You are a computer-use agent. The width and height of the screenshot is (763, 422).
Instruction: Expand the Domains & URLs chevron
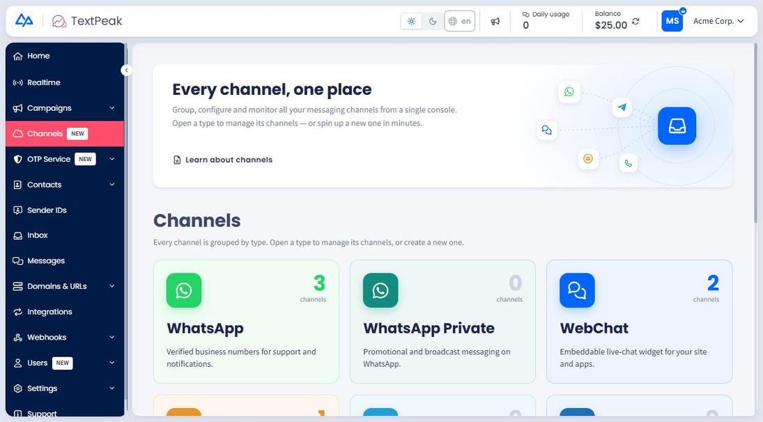(112, 286)
